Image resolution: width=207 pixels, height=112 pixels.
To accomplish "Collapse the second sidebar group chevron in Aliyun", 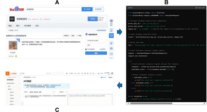I will (20, 89).
